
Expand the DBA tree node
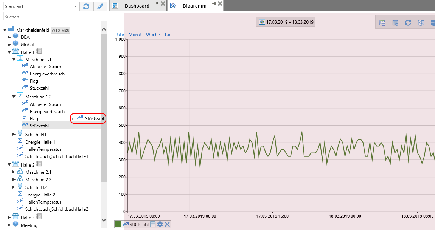pyautogui.click(x=9, y=37)
